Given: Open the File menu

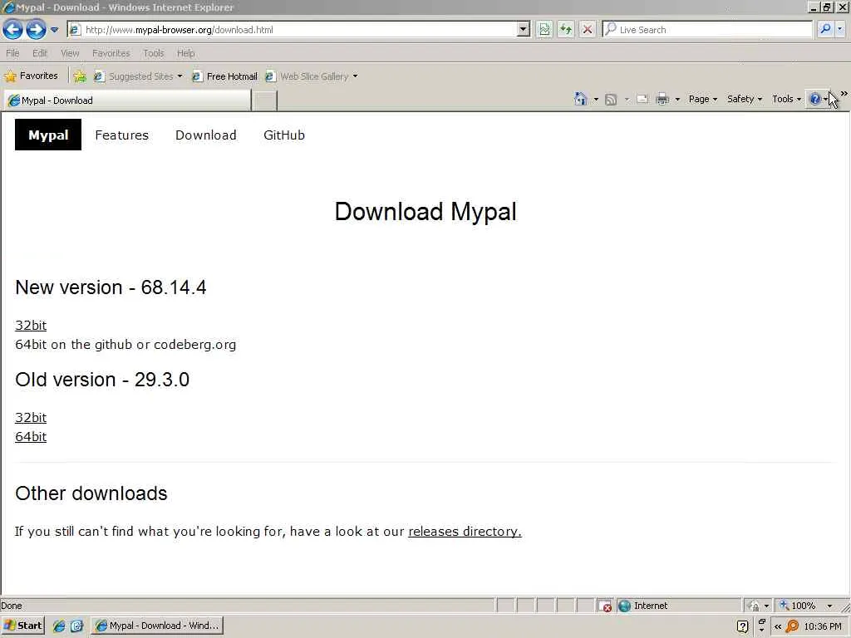Looking at the screenshot, I should click(12, 53).
